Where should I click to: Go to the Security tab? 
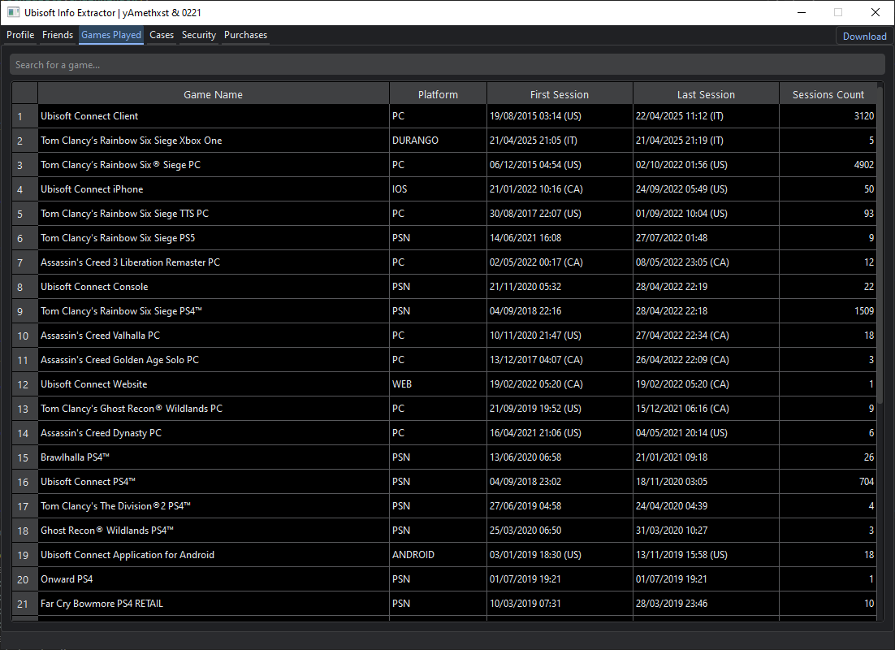pyautogui.click(x=199, y=35)
